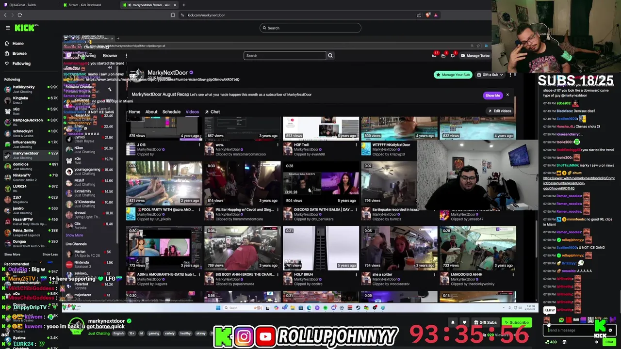Open a new browser tab with plus
The width and height of the screenshot is (621, 349).
(x=183, y=5)
